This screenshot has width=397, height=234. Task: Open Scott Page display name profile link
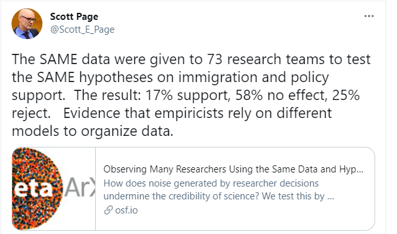pos(74,17)
